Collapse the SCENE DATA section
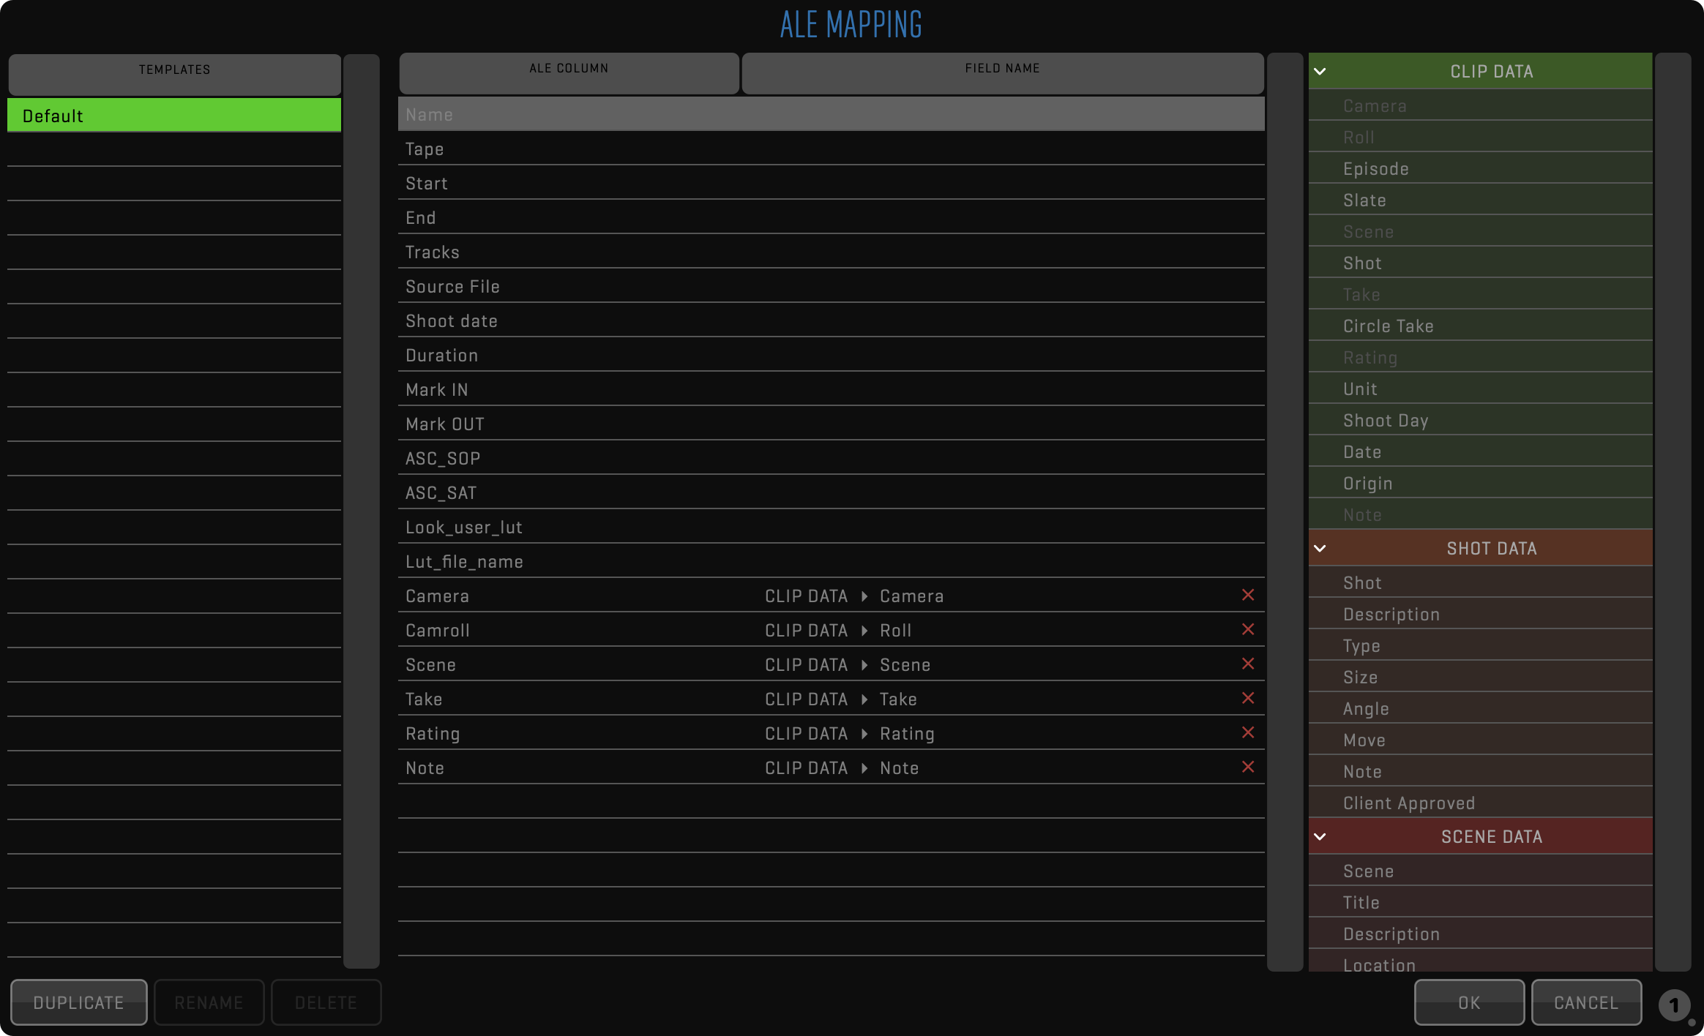The width and height of the screenshot is (1704, 1036). pyautogui.click(x=1320, y=837)
